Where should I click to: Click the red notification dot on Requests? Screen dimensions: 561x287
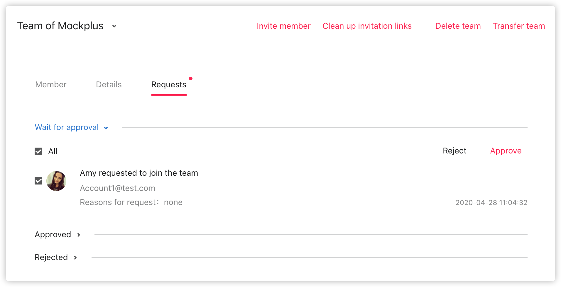pyautogui.click(x=191, y=78)
